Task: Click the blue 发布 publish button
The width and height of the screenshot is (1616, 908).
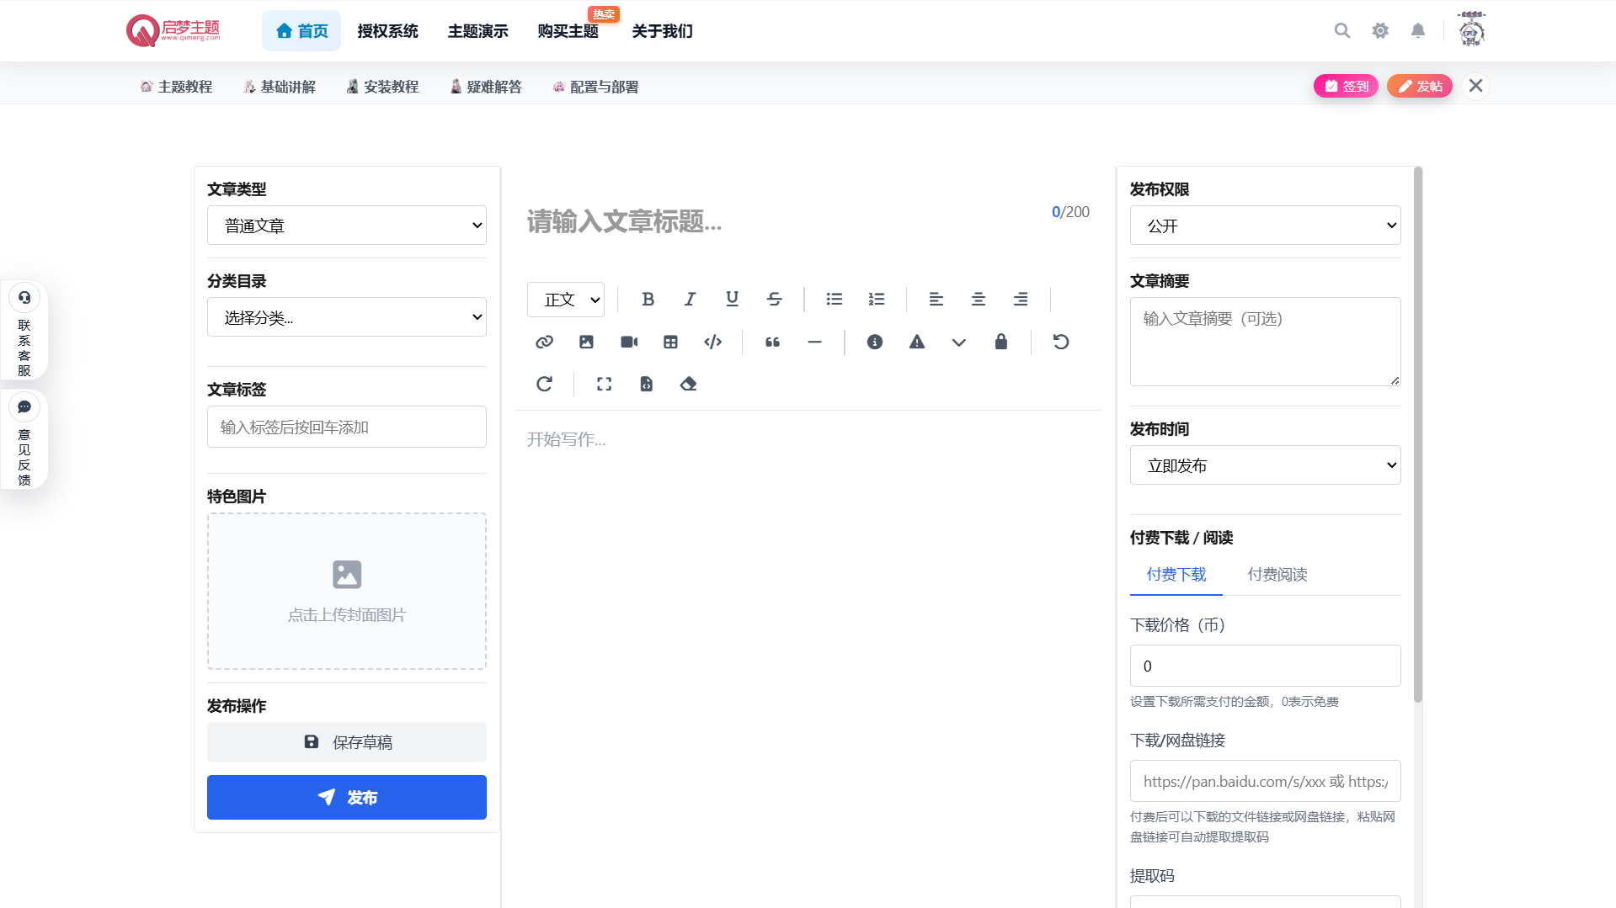Action: coord(346,797)
